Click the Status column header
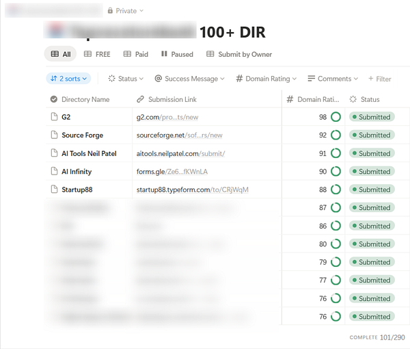Viewport: 410px width, 349px height. pos(364,99)
